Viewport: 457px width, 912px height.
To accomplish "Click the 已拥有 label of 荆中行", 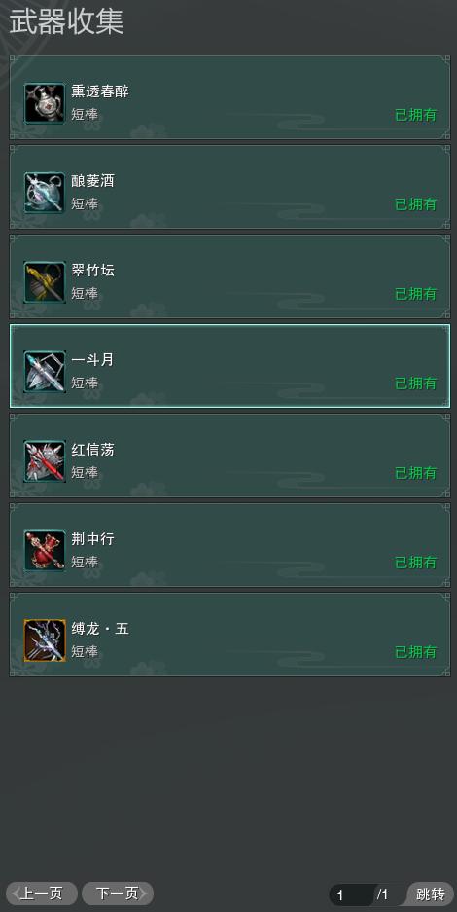I will click(416, 563).
